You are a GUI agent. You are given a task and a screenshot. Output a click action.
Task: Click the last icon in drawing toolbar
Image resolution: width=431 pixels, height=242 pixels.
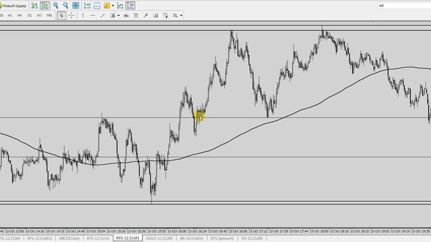(x=175, y=15)
